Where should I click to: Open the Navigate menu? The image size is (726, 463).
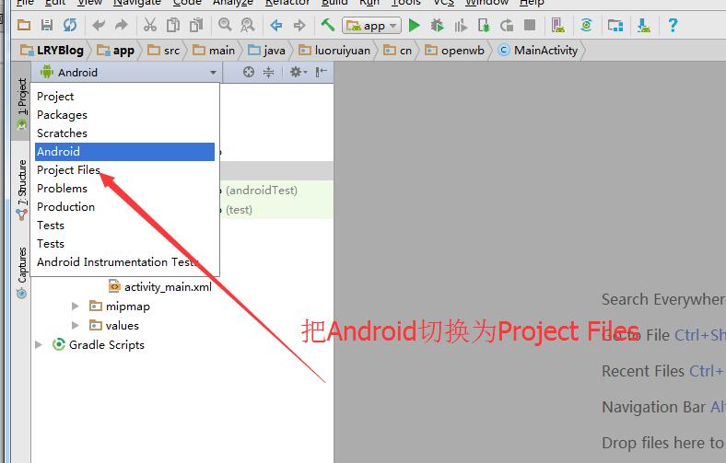point(137,3)
